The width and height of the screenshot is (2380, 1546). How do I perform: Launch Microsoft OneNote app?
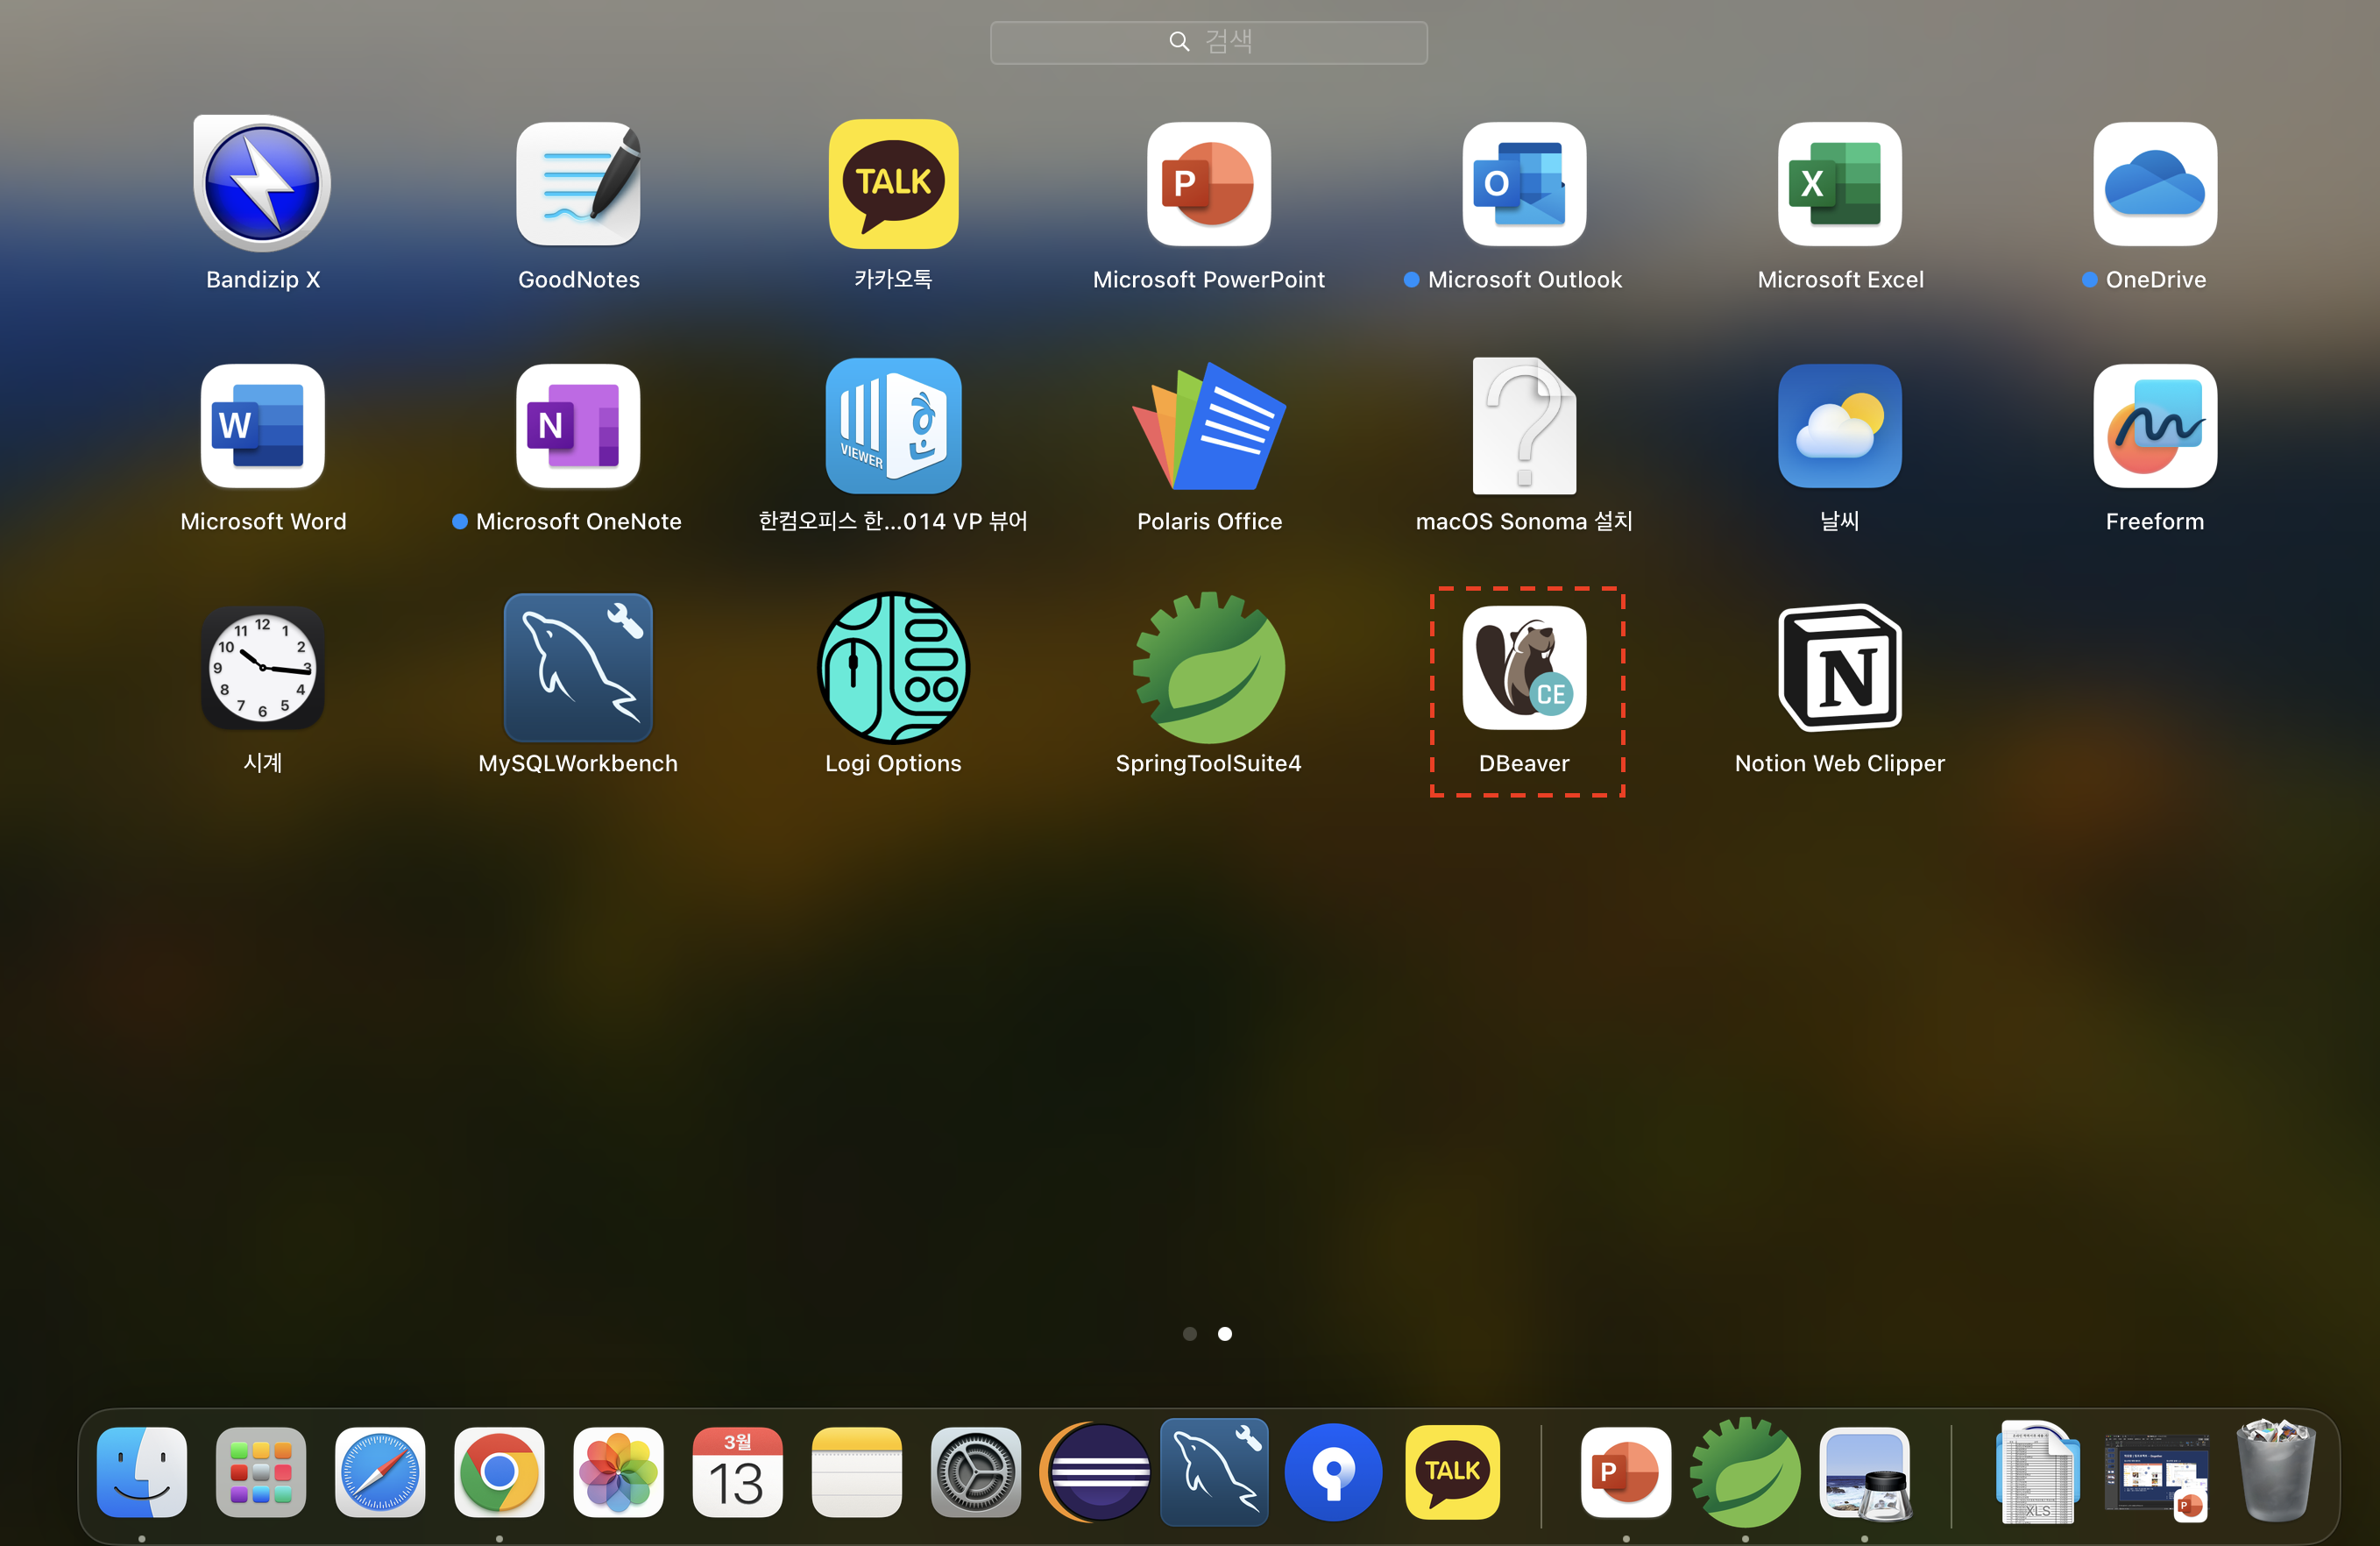pos(578,427)
